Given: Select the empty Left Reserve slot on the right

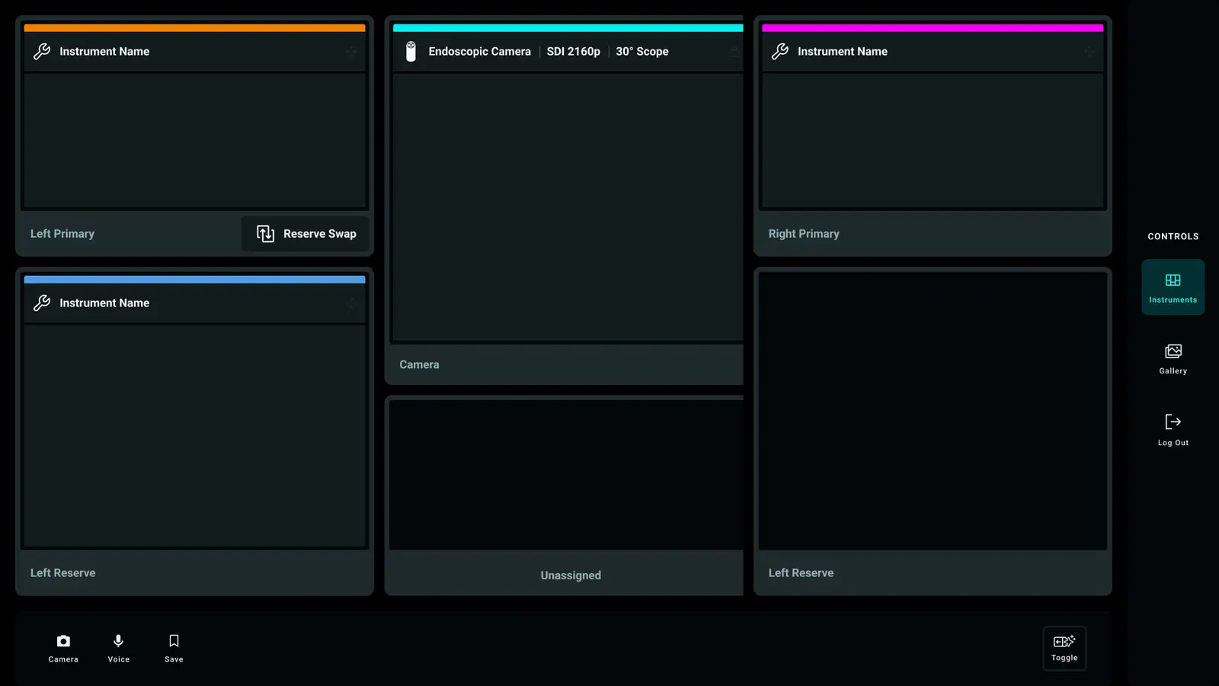Looking at the screenshot, I should coord(933,431).
